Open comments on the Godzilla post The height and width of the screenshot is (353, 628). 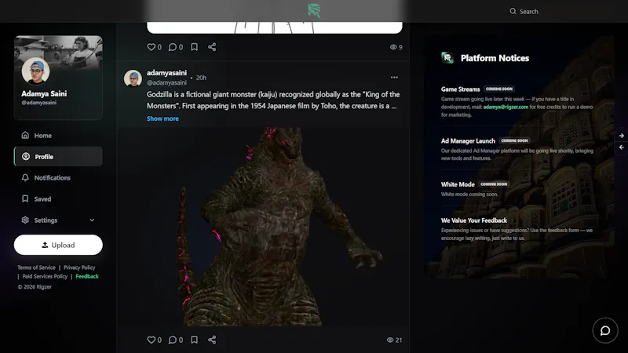172,340
